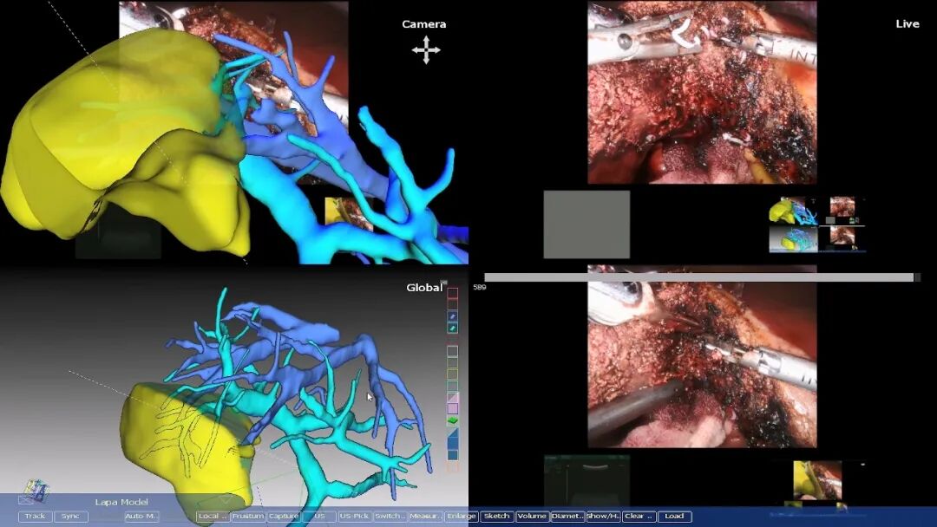Click the blue vessel icon in side palette
The width and height of the screenshot is (937, 527).
[452, 316]
